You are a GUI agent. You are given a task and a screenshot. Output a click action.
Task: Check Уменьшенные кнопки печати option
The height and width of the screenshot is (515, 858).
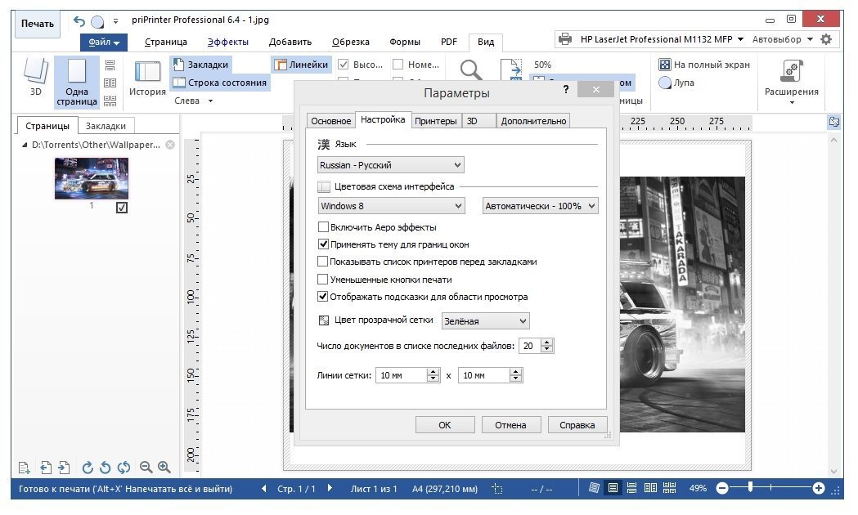coord(323,280)
